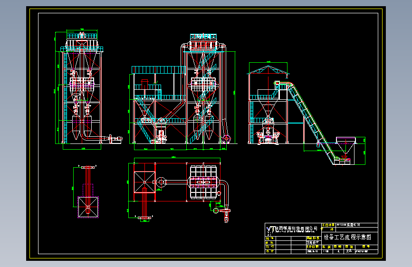Select the red-bordered plant layout plan view
Image resolution: width=412 pixels, height=267 pixels.
click(180, 190)
